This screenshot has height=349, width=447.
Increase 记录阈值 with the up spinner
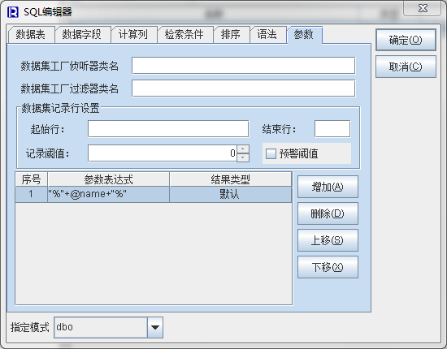pyautogui.click(x=243, y=149)
